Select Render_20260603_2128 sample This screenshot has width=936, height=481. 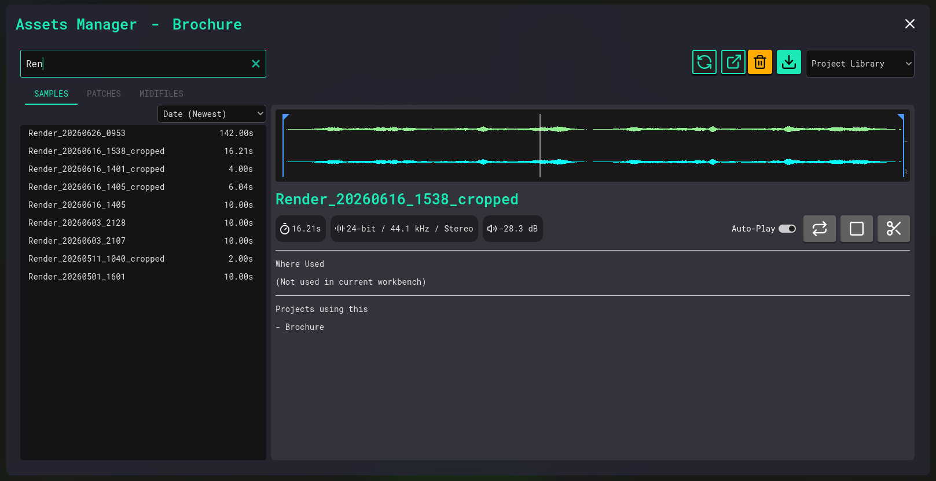[143, 223]
